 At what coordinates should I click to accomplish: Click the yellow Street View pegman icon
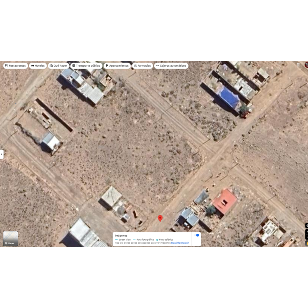click(306, 243)
